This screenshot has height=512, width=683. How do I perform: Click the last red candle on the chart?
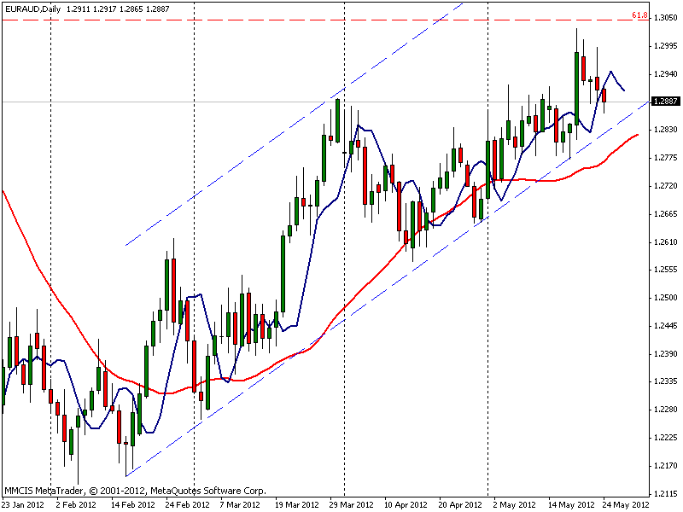coord(604,96)
